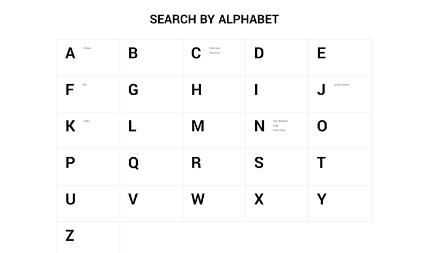Select the letter W cell

coord(197,199)
